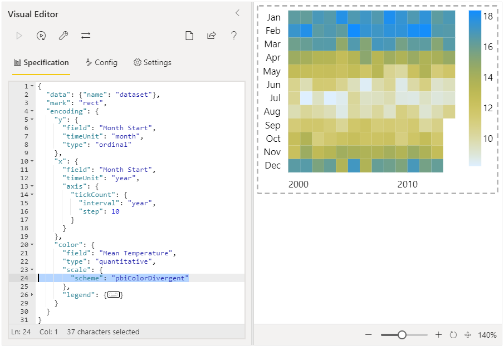Click the Apply changes play icon
This screenshot has width=504, height=346.
[19, 36]
